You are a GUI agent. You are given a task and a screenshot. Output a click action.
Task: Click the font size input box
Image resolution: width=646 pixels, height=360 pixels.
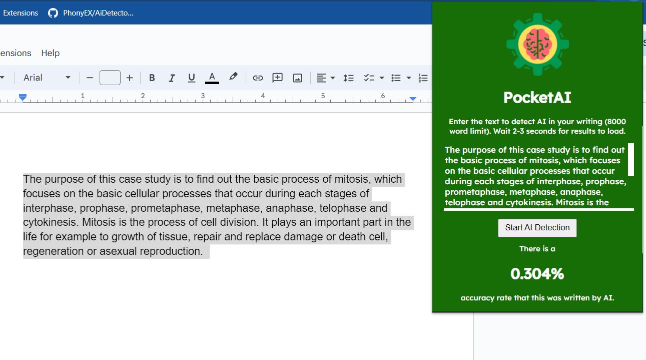coord(110,78)
